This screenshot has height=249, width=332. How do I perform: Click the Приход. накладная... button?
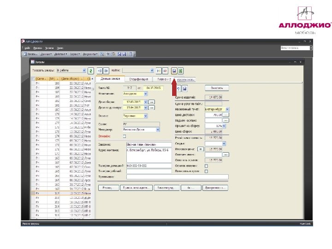(136, 188)
